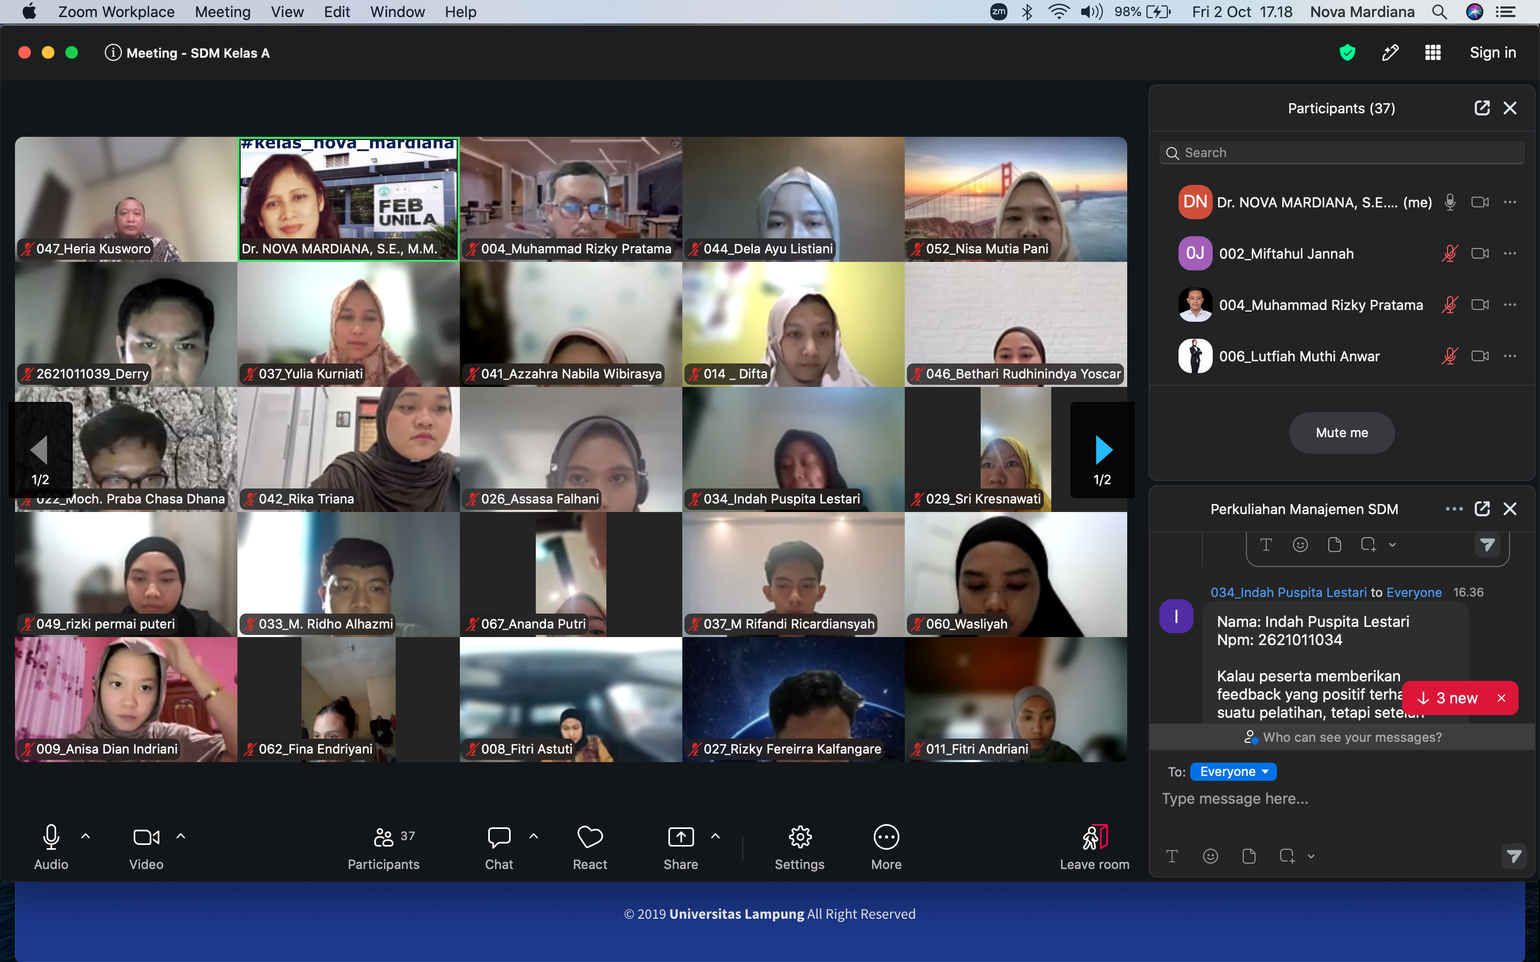Click the Leave room button
This screenshot has height=962, width=1540.
(1095, 847)
